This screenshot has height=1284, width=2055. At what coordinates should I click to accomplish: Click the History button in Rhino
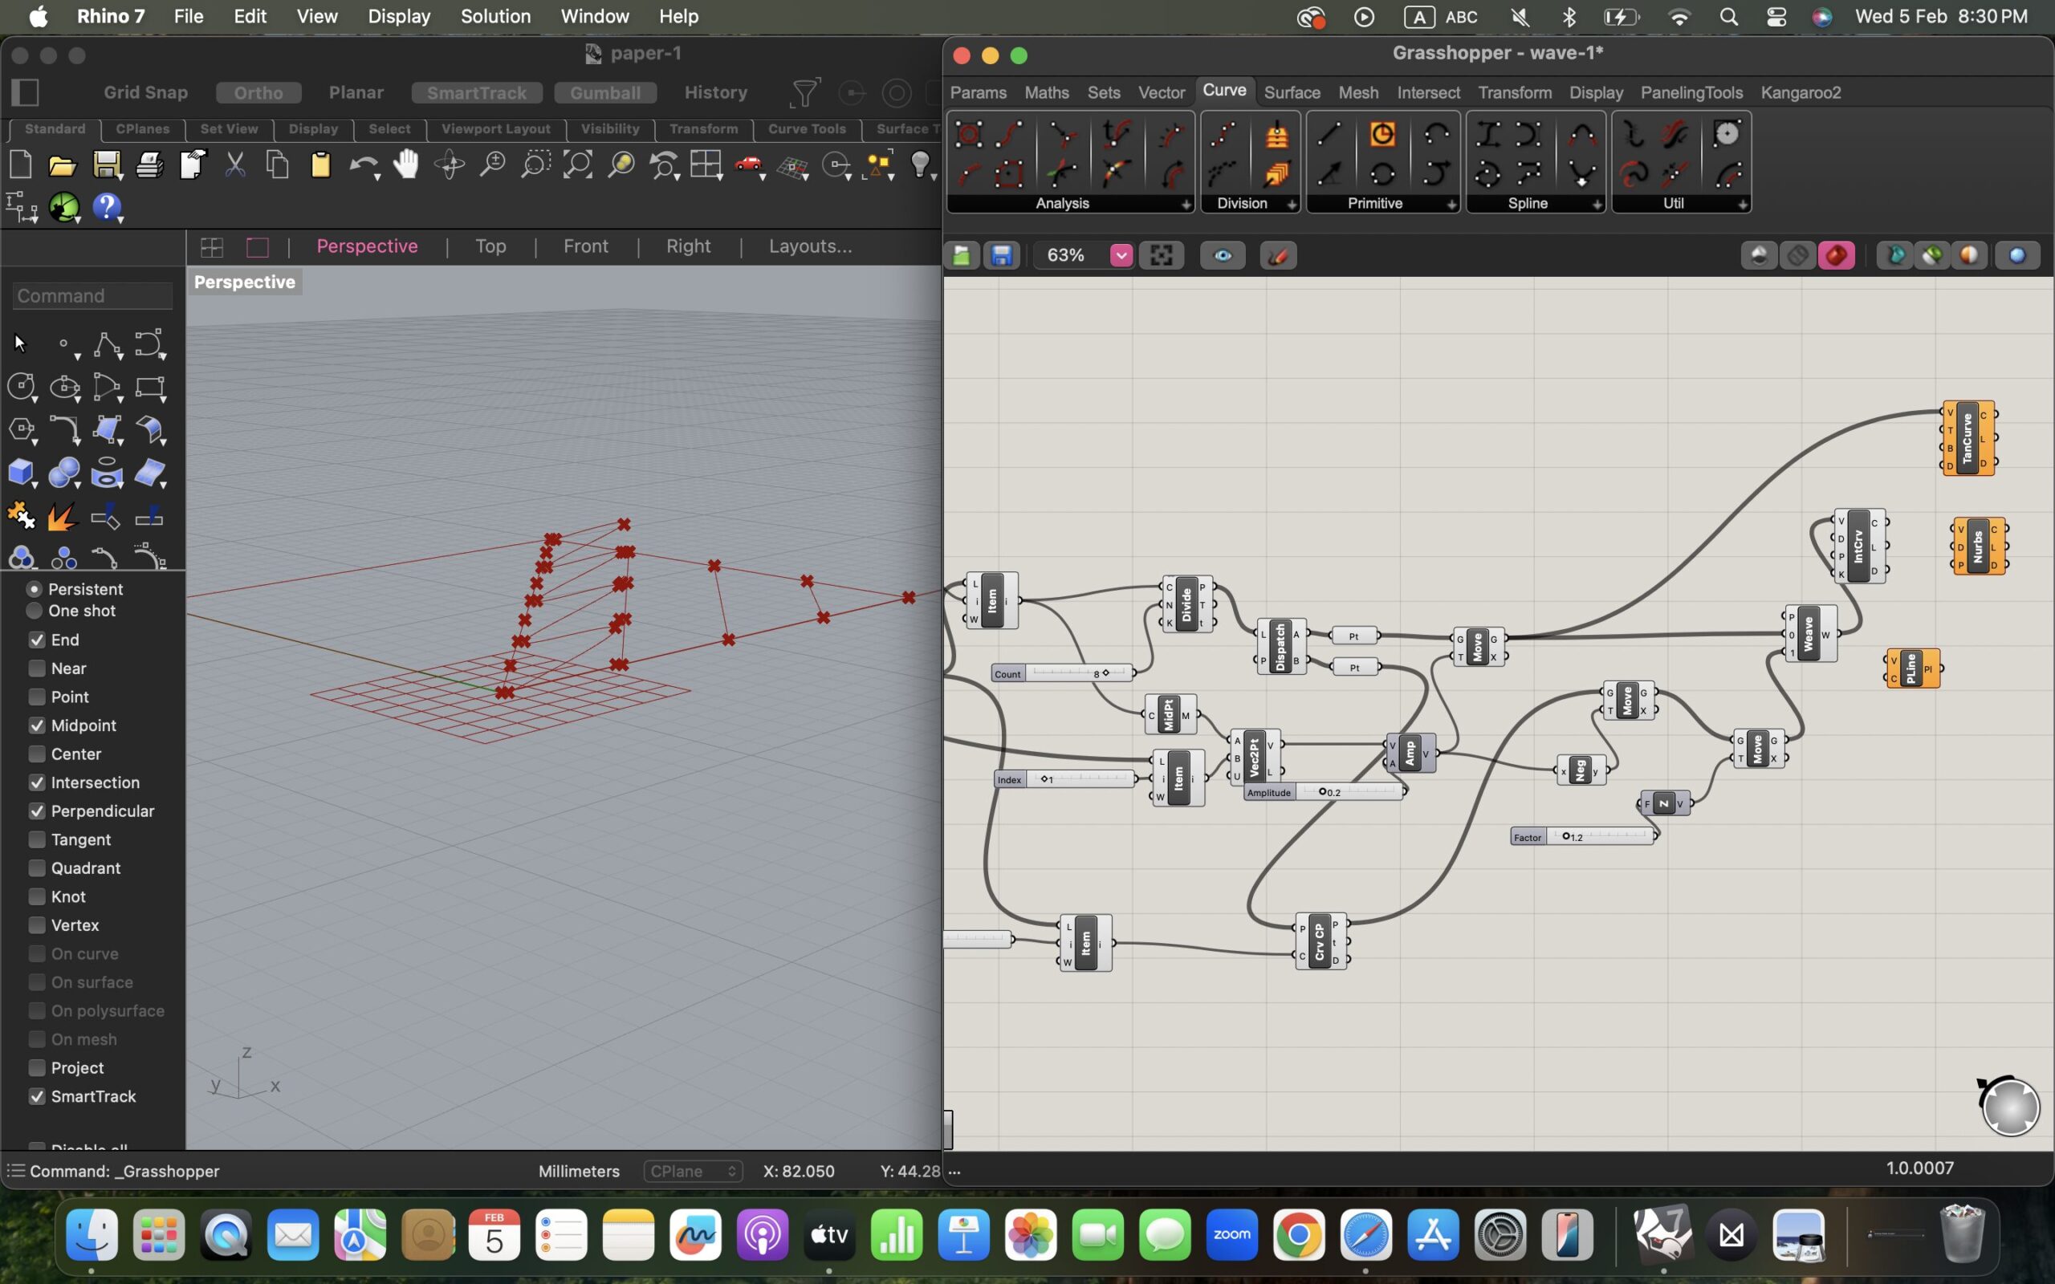click(x=715, y=92)
